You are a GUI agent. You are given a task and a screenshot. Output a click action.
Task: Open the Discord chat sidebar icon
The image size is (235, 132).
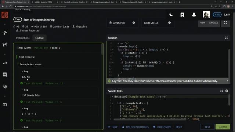pyautogui.click(x=5, y=74)
